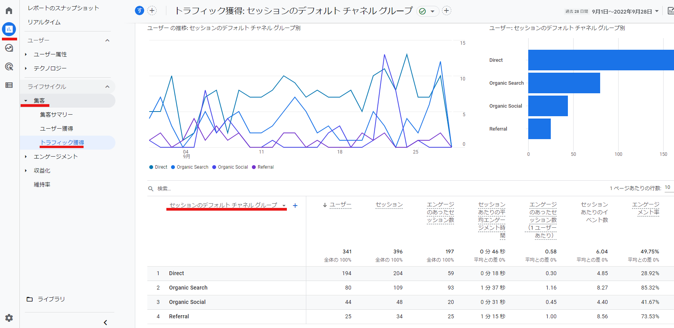Open the date range dropdown
This screenshot has width=674, height=328.
pos(625,11)
